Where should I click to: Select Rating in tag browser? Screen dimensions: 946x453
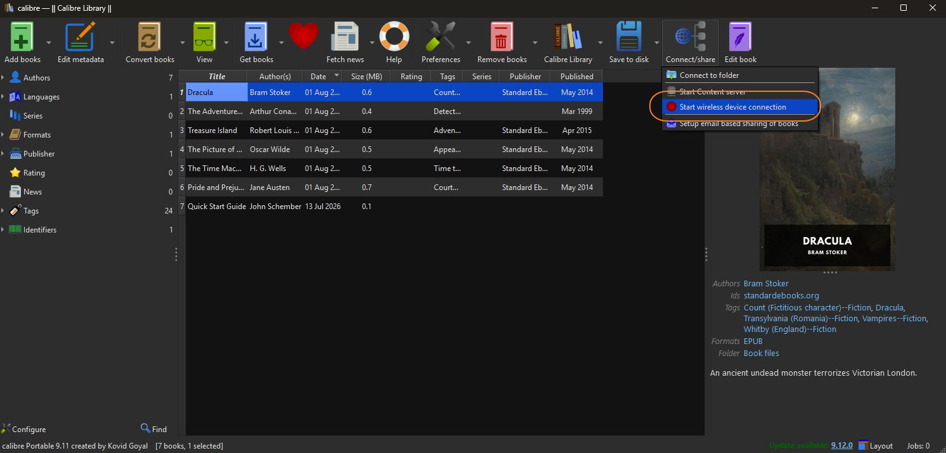[x=87, y=172]
